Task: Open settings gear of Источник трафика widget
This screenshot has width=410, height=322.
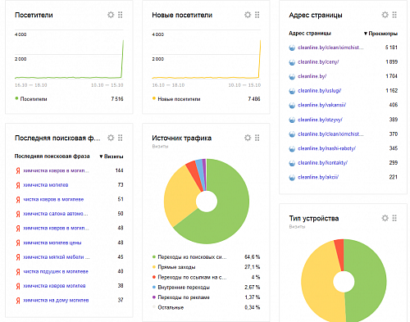Action: tap(248, 138)
